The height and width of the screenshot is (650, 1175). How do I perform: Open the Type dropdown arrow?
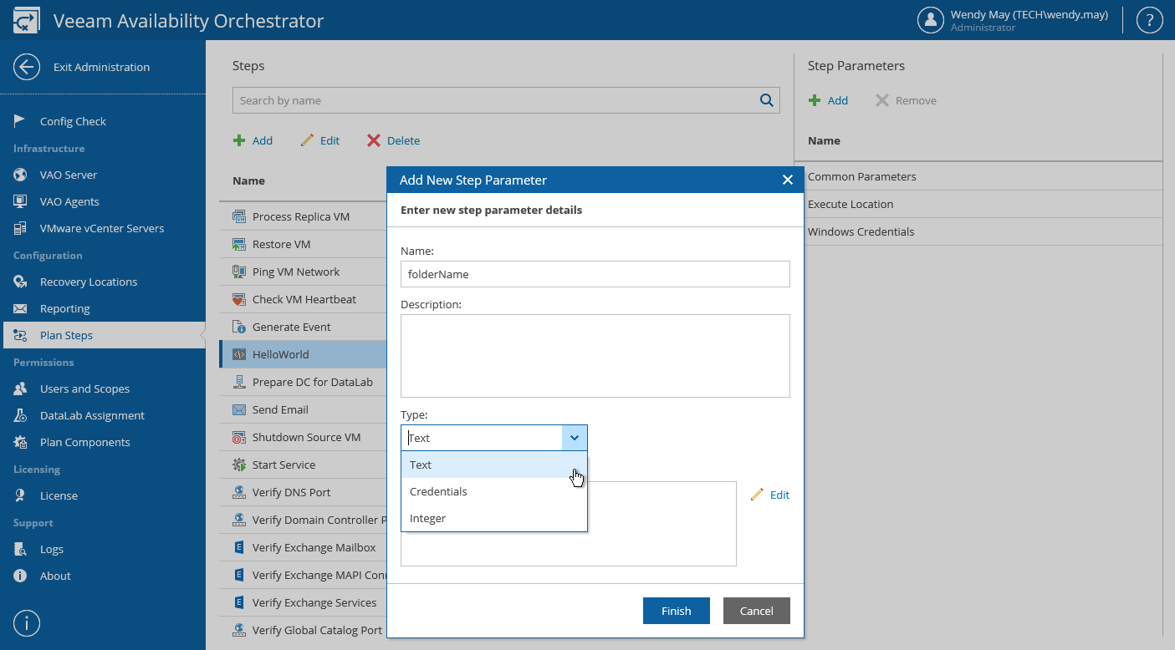(x=575, y=438)
